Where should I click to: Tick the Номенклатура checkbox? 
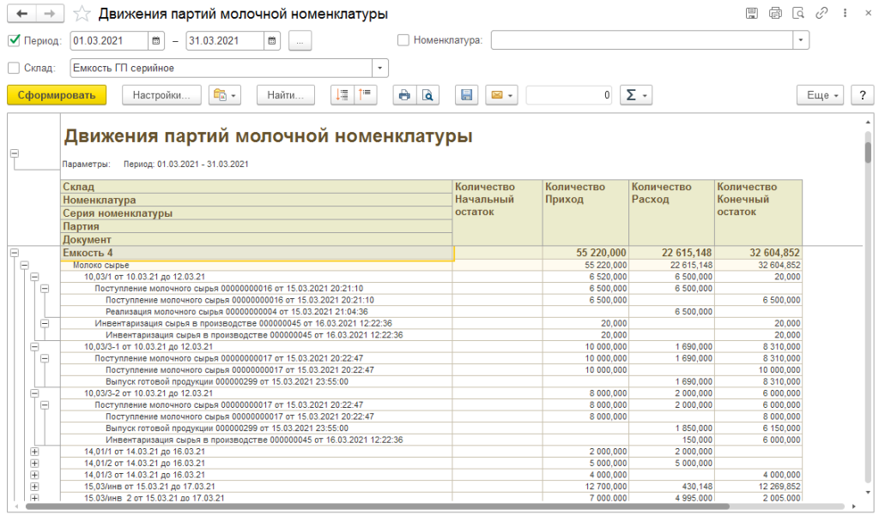click(403, 40)
